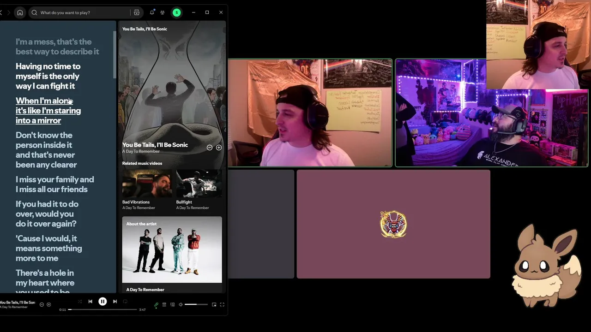Open the About the artist card
The width and height of the screenshot is (591, 332).
point(172,255)
